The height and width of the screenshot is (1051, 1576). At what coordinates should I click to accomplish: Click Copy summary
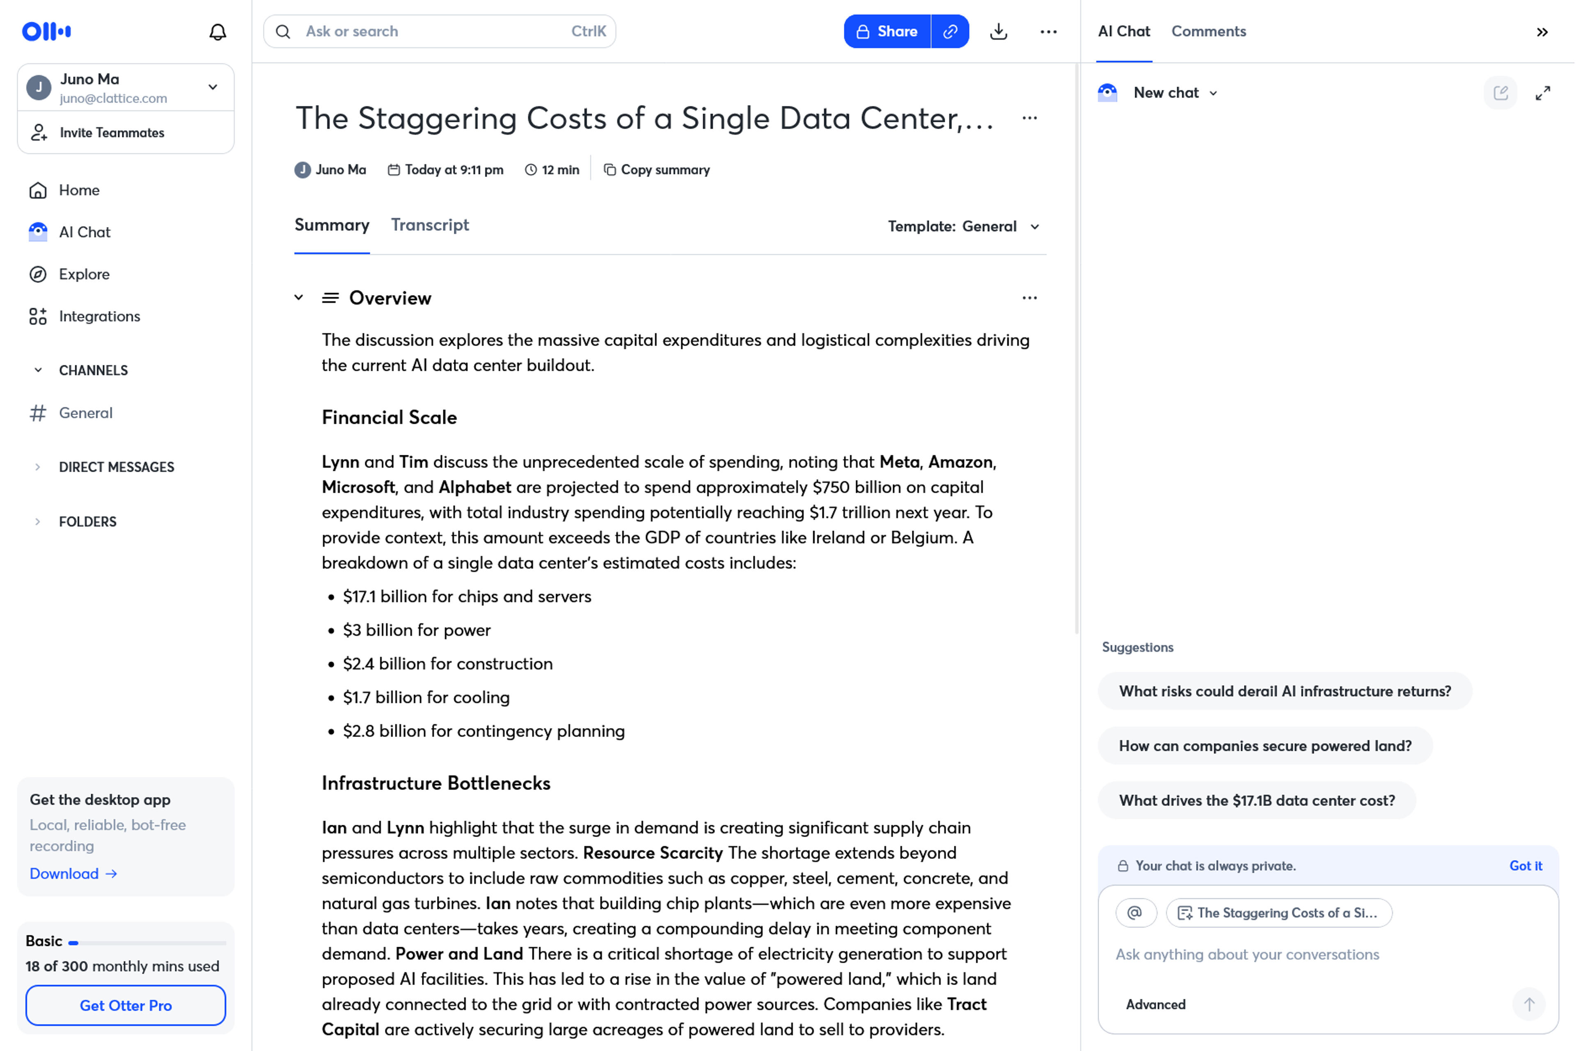[x=657, y=170]
